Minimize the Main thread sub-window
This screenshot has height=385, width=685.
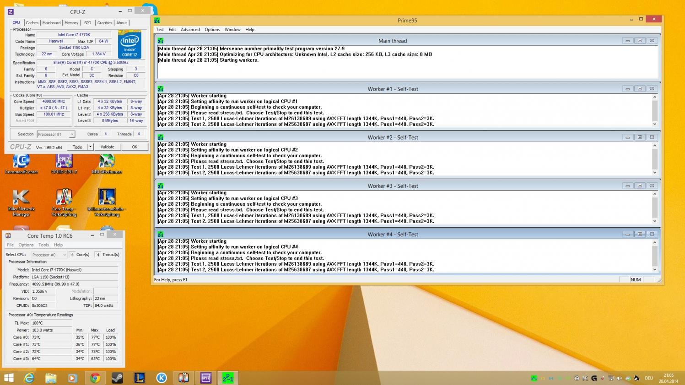628,41
